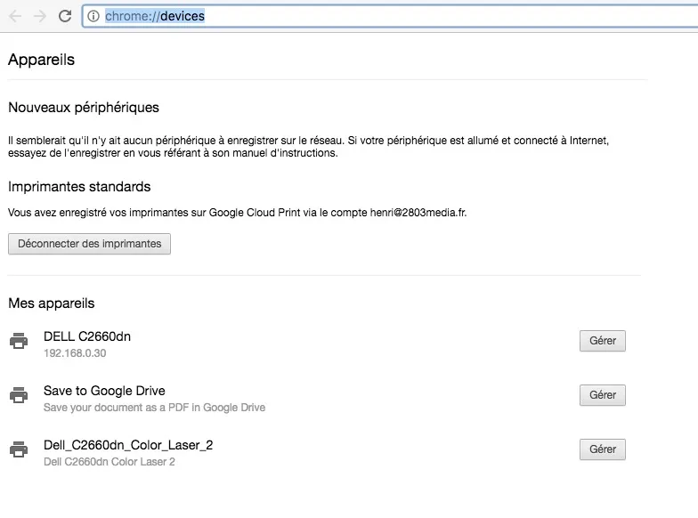Click the Mes appareils heading
The height and width of the screenshot is (518, 698).
click(52, 304)
